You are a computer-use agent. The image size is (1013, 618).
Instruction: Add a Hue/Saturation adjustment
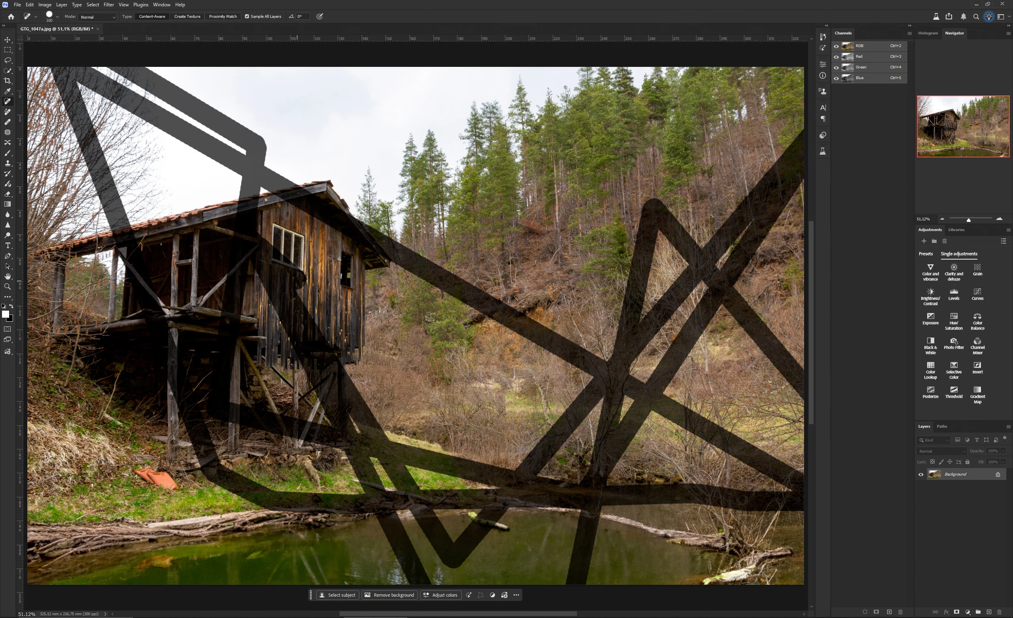(953, 318)
